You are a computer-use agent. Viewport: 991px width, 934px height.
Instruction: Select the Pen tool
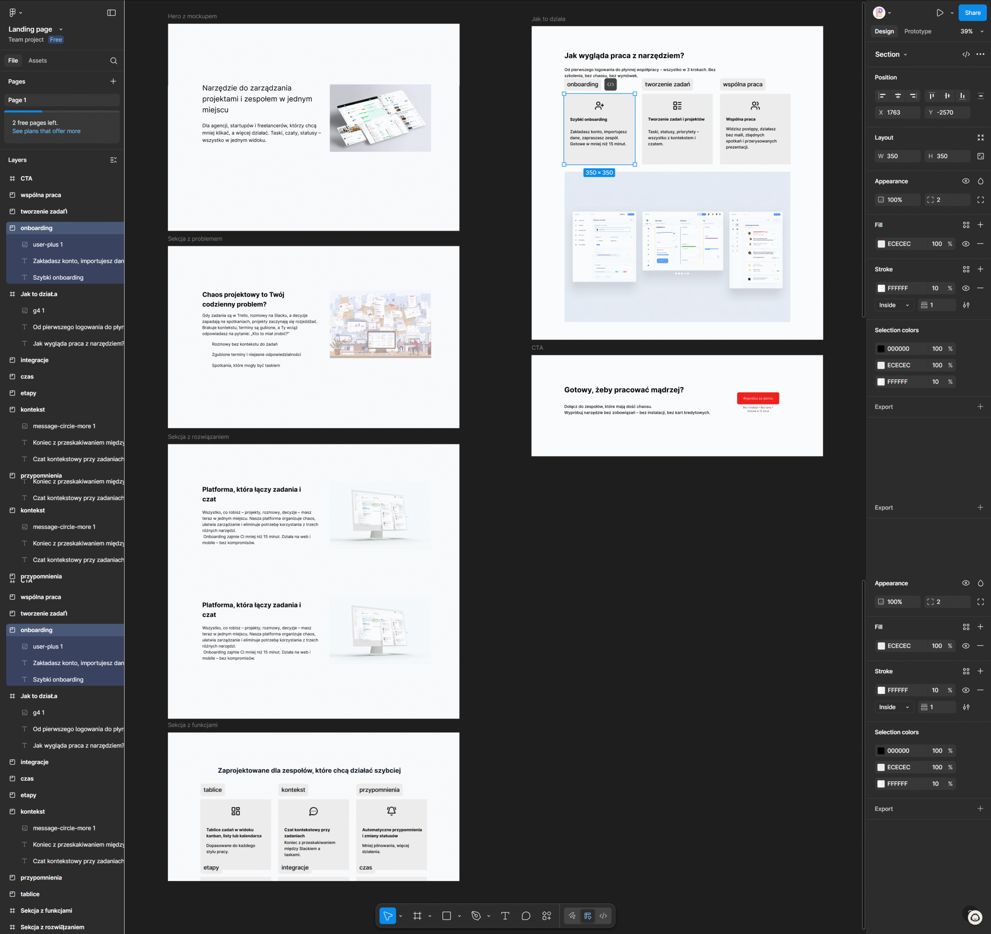pos(476,915)
